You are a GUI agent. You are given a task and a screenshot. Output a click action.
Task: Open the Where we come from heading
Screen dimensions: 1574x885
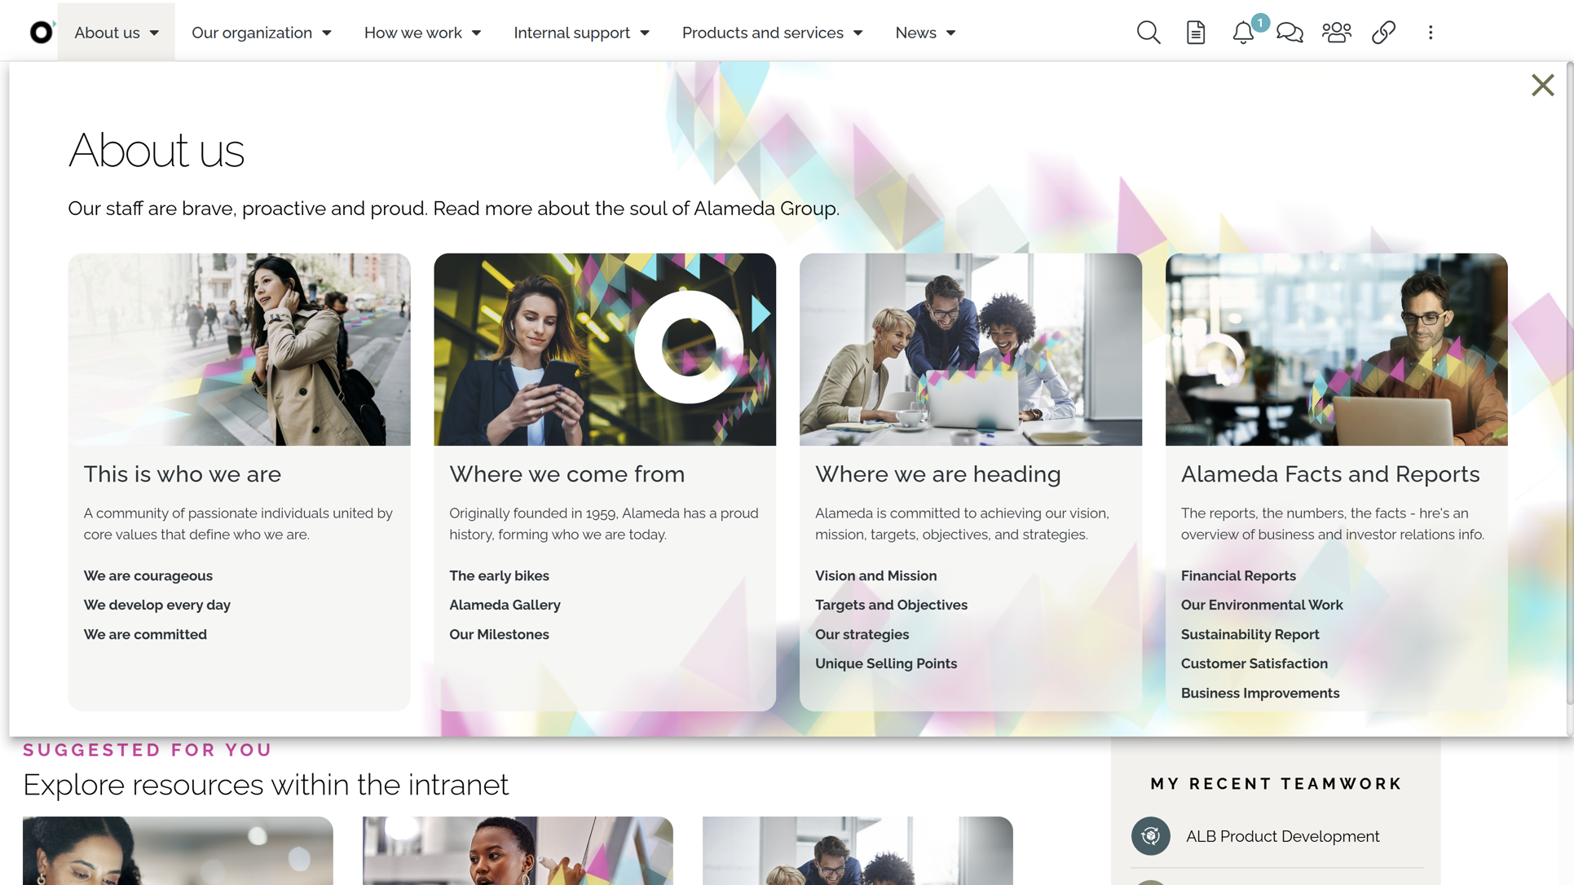[x=567, y=474]
